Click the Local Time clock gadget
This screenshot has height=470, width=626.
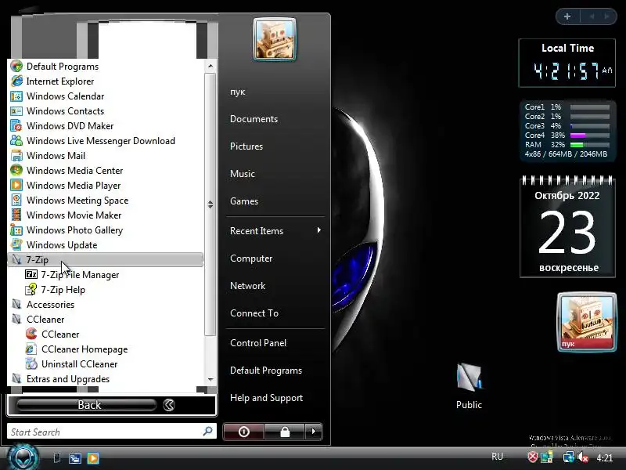[x=567, y=63]
